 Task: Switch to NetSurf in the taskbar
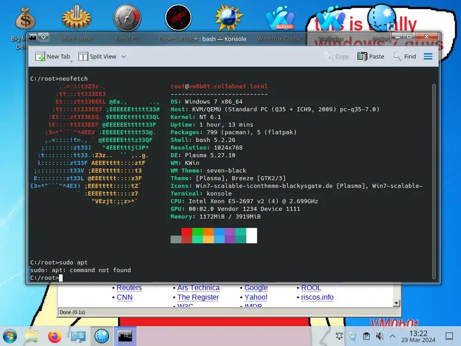(x=102, y=336)
